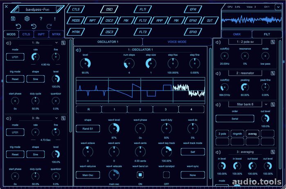Enable the wav4 constpol checkbox

point(166,174)
